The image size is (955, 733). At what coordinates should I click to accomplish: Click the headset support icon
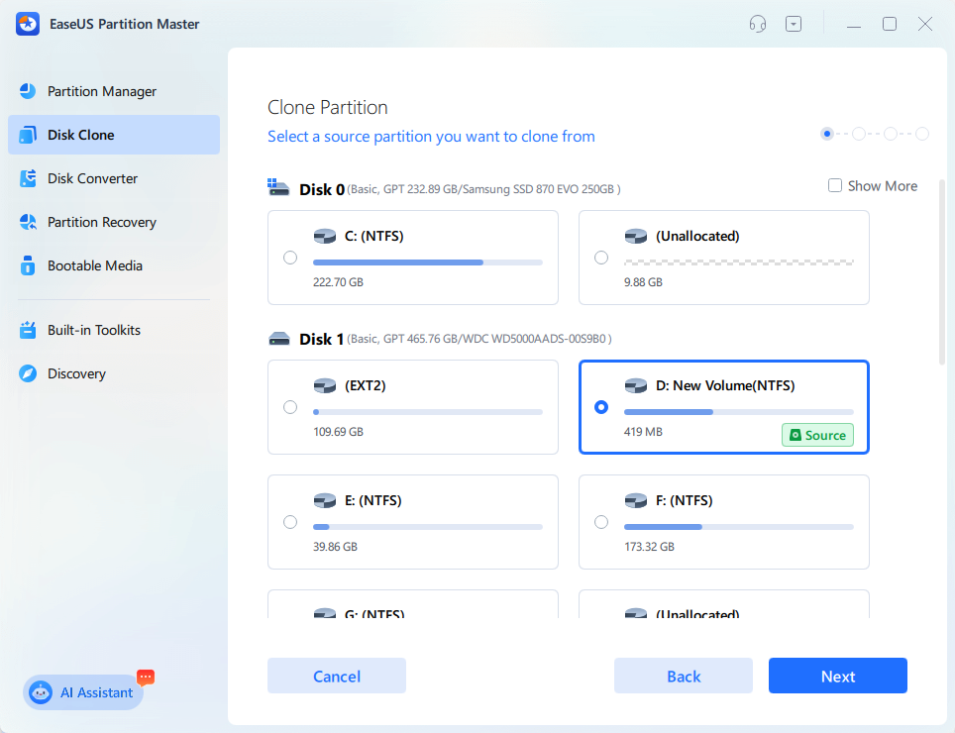tap(757, 23)
